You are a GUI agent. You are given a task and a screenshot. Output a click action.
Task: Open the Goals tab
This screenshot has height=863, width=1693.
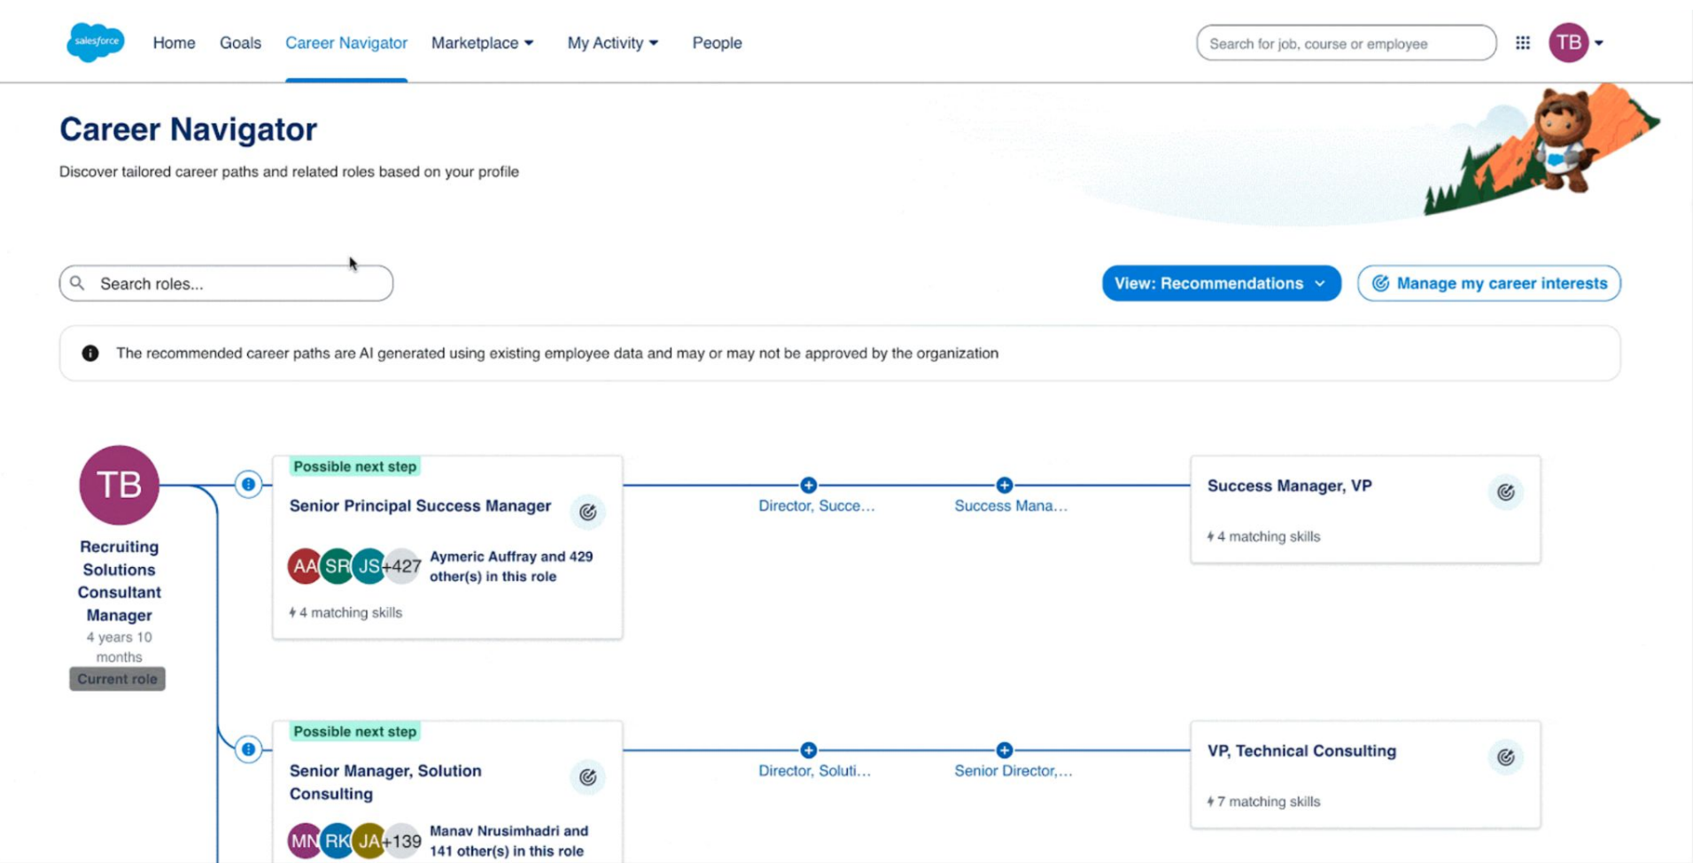point(240,43)
